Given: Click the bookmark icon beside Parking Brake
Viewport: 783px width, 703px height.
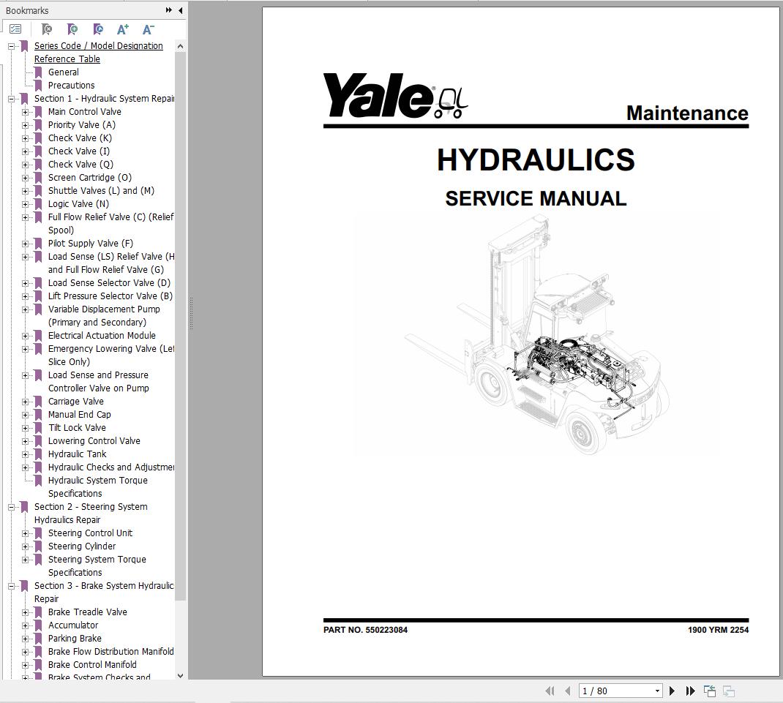Looking at the screenshot, I should (x=38, y=639).
